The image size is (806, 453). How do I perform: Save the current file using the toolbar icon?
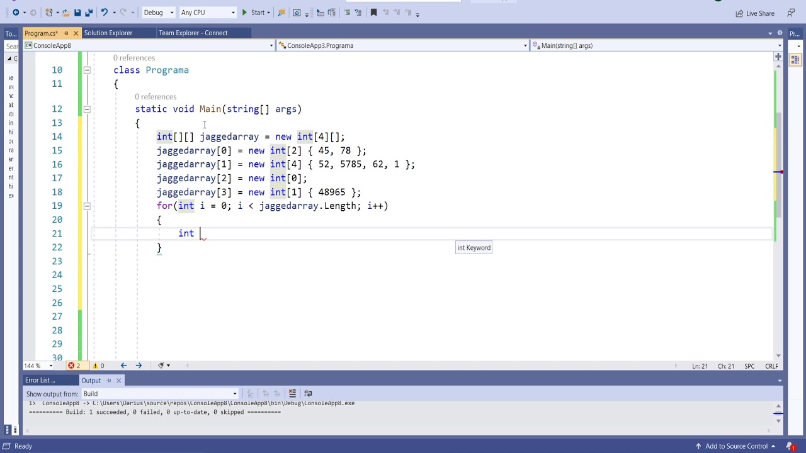(77, 13)
